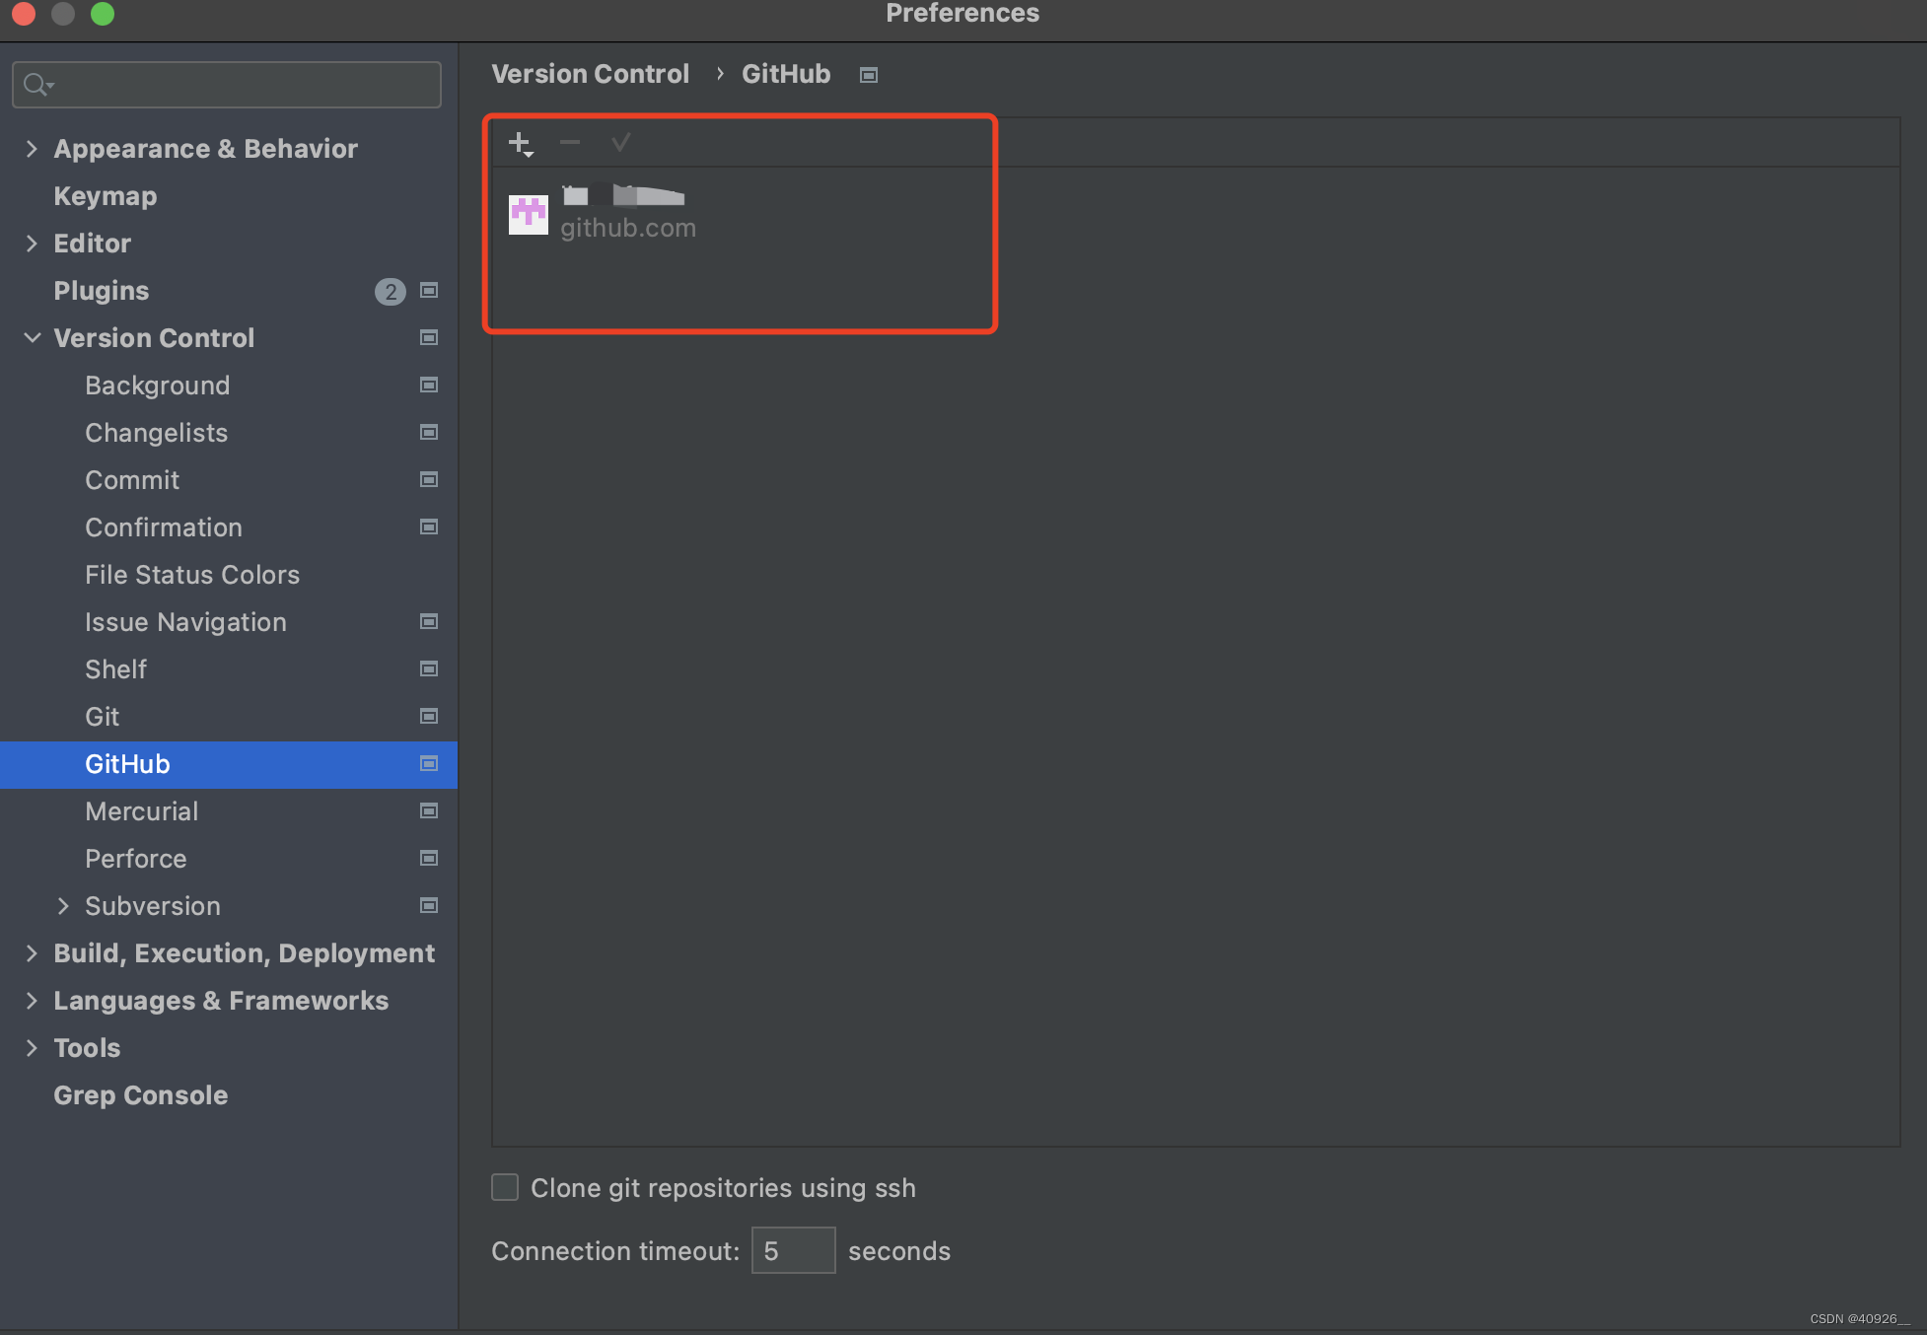
Task: Select File Status Colors settings
Action: pos(191,575)
